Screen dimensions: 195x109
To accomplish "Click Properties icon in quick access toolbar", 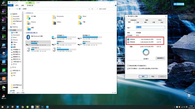I will point(12,3).
